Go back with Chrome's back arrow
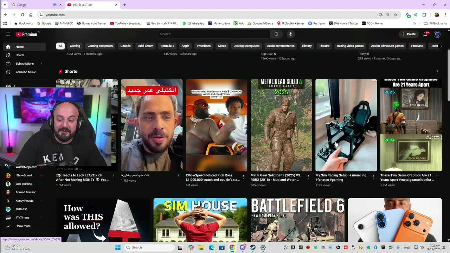 click(6, 15)
